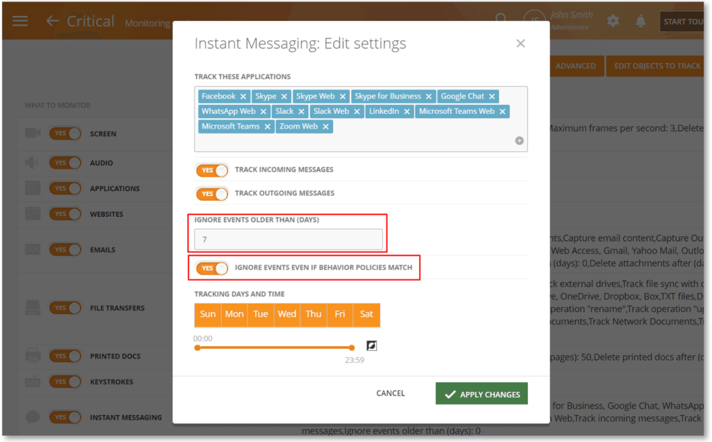Viewport: 712px width, 442px height.
Task: Toggle the Audio monitoring switch
Action: tap(65, 163)
